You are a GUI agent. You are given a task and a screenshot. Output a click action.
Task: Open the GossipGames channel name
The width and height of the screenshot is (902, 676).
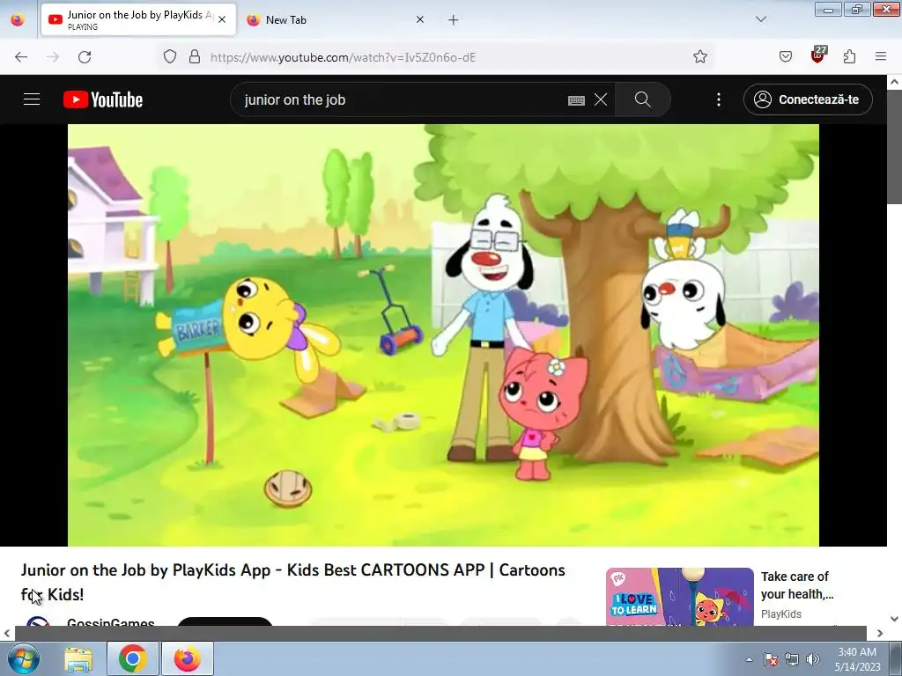(110, 621)
